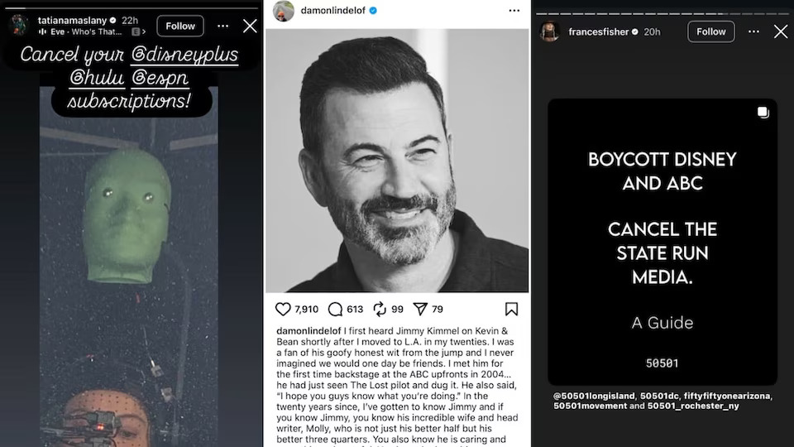Screen dimensions: 794x447
Task: Open the @espn mention link
Action: tap(160, 78)
